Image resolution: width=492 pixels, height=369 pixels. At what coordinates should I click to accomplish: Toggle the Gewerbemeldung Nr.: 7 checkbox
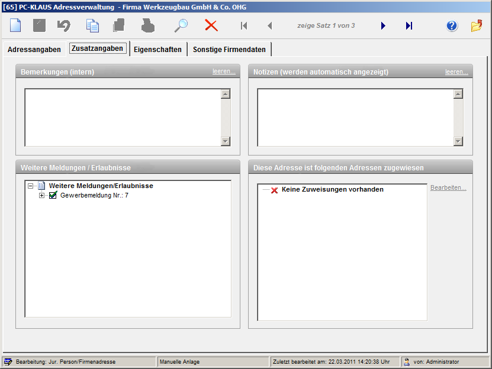[53, 195]
